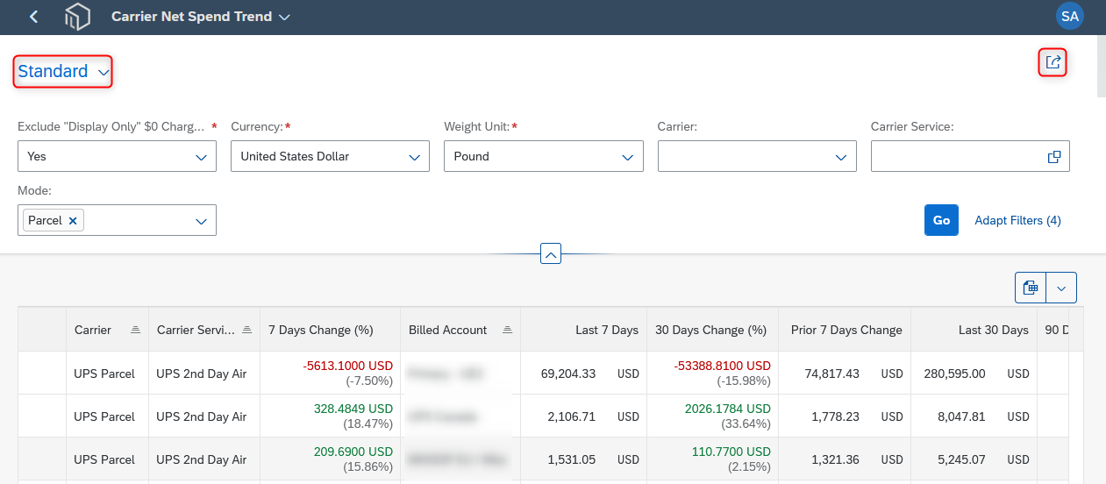Click Billed Account column sort icon

click(x=507, y=331)
